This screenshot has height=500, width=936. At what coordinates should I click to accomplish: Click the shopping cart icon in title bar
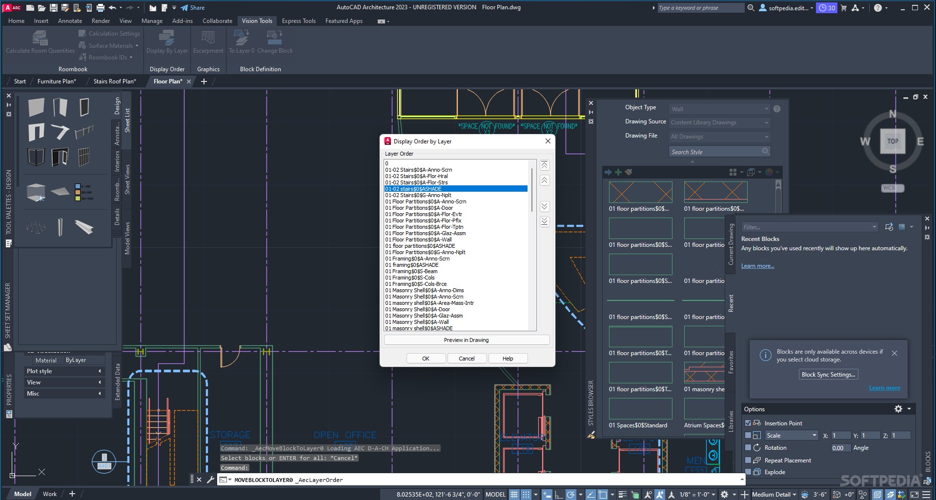click(844, 8)
